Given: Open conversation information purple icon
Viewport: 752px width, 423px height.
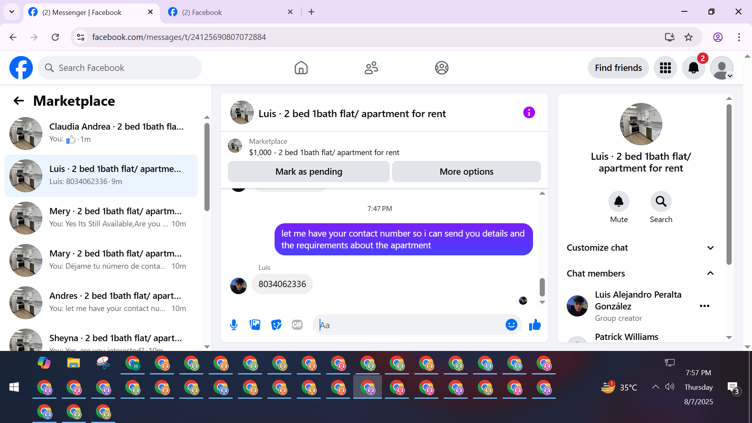Looking at the screenshot, I should 529,113.
